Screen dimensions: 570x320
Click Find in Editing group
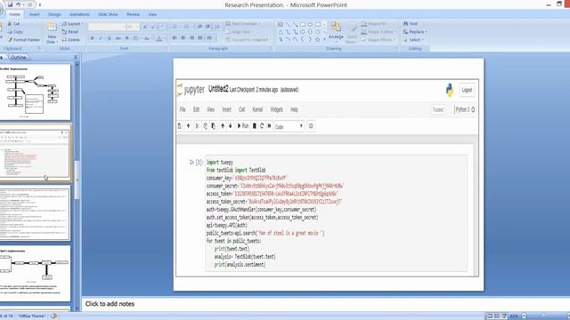(411, 24)
